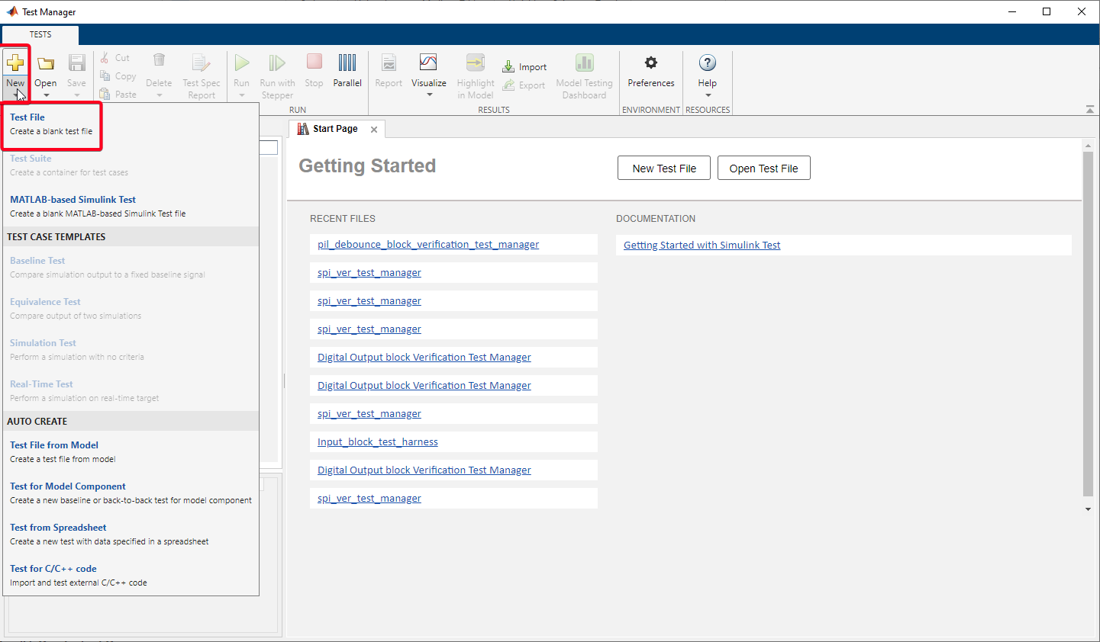The image size is (1100, 642).
Task: Click the Visualize plot icon
Action: coord(428,63)
